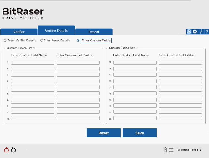Click custom field value box for row 5
Viewport: 209px width, 158px height.
point(78,87)
